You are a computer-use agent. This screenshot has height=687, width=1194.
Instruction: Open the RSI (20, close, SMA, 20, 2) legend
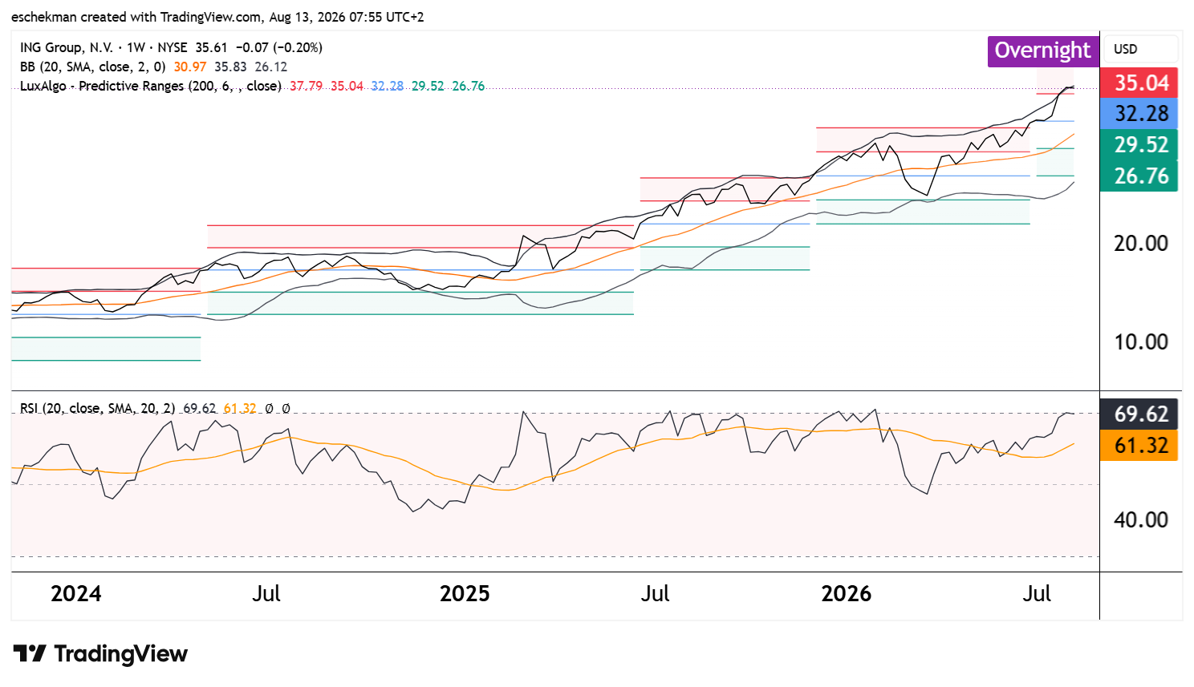coord(97,409)
